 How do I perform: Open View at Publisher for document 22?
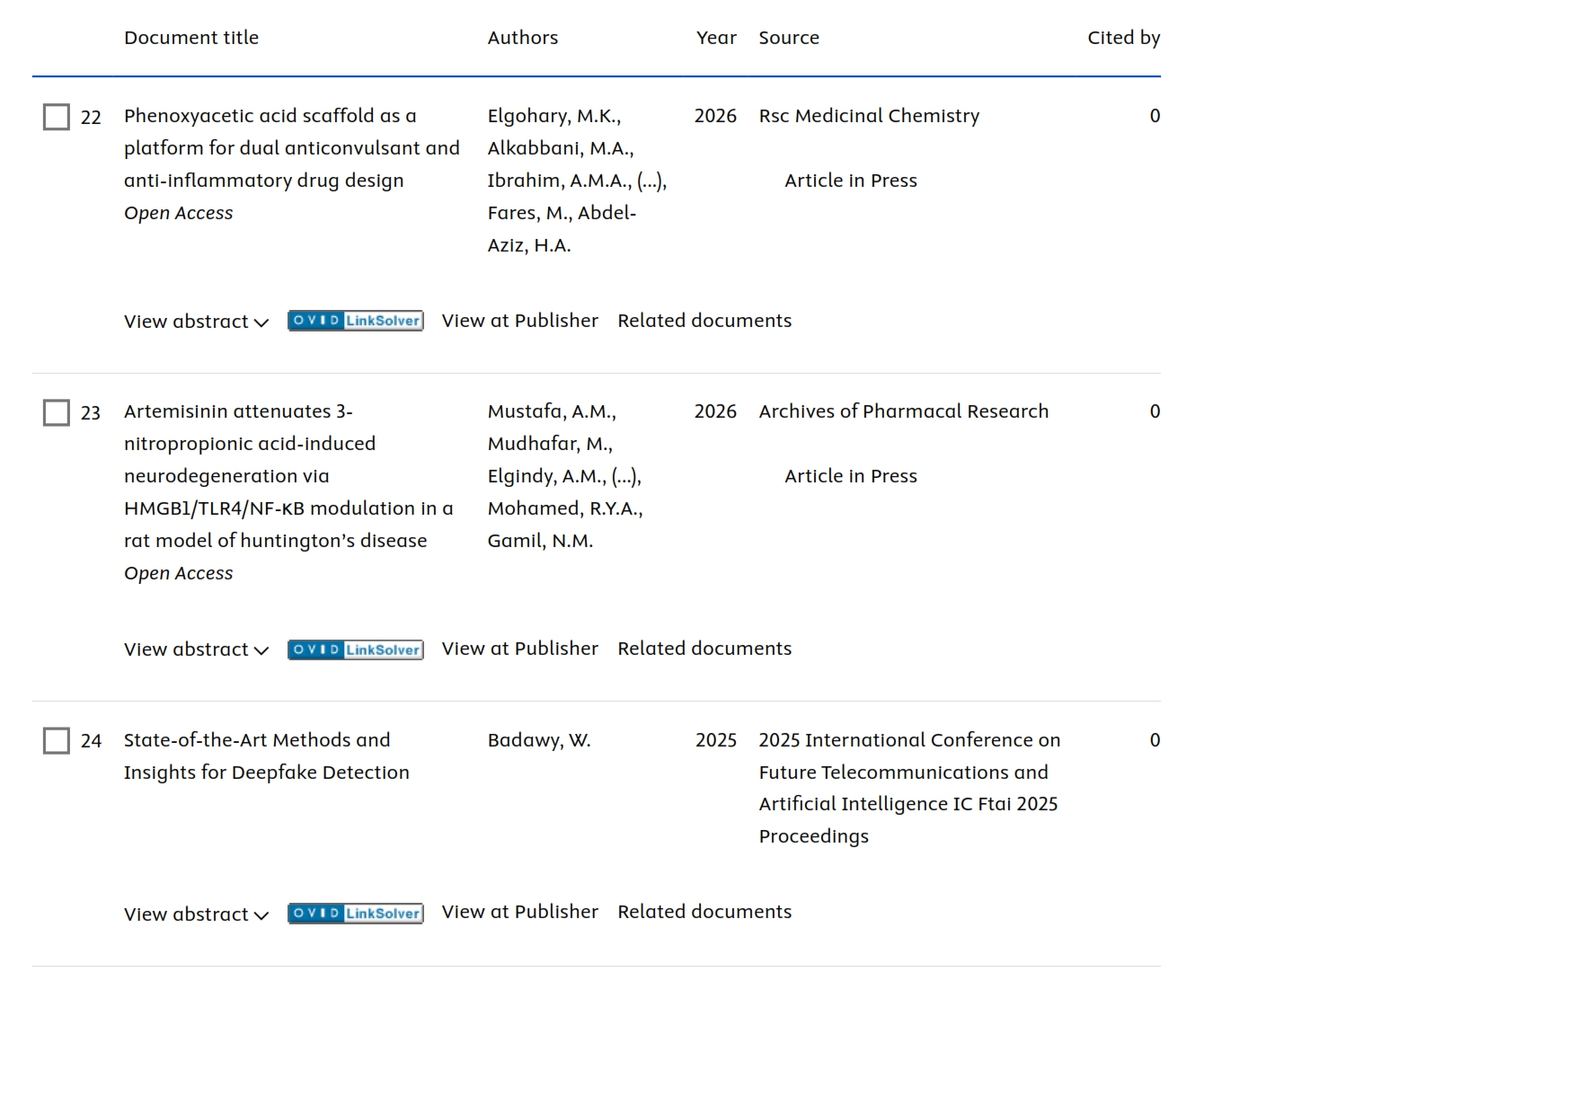(519, 321)
